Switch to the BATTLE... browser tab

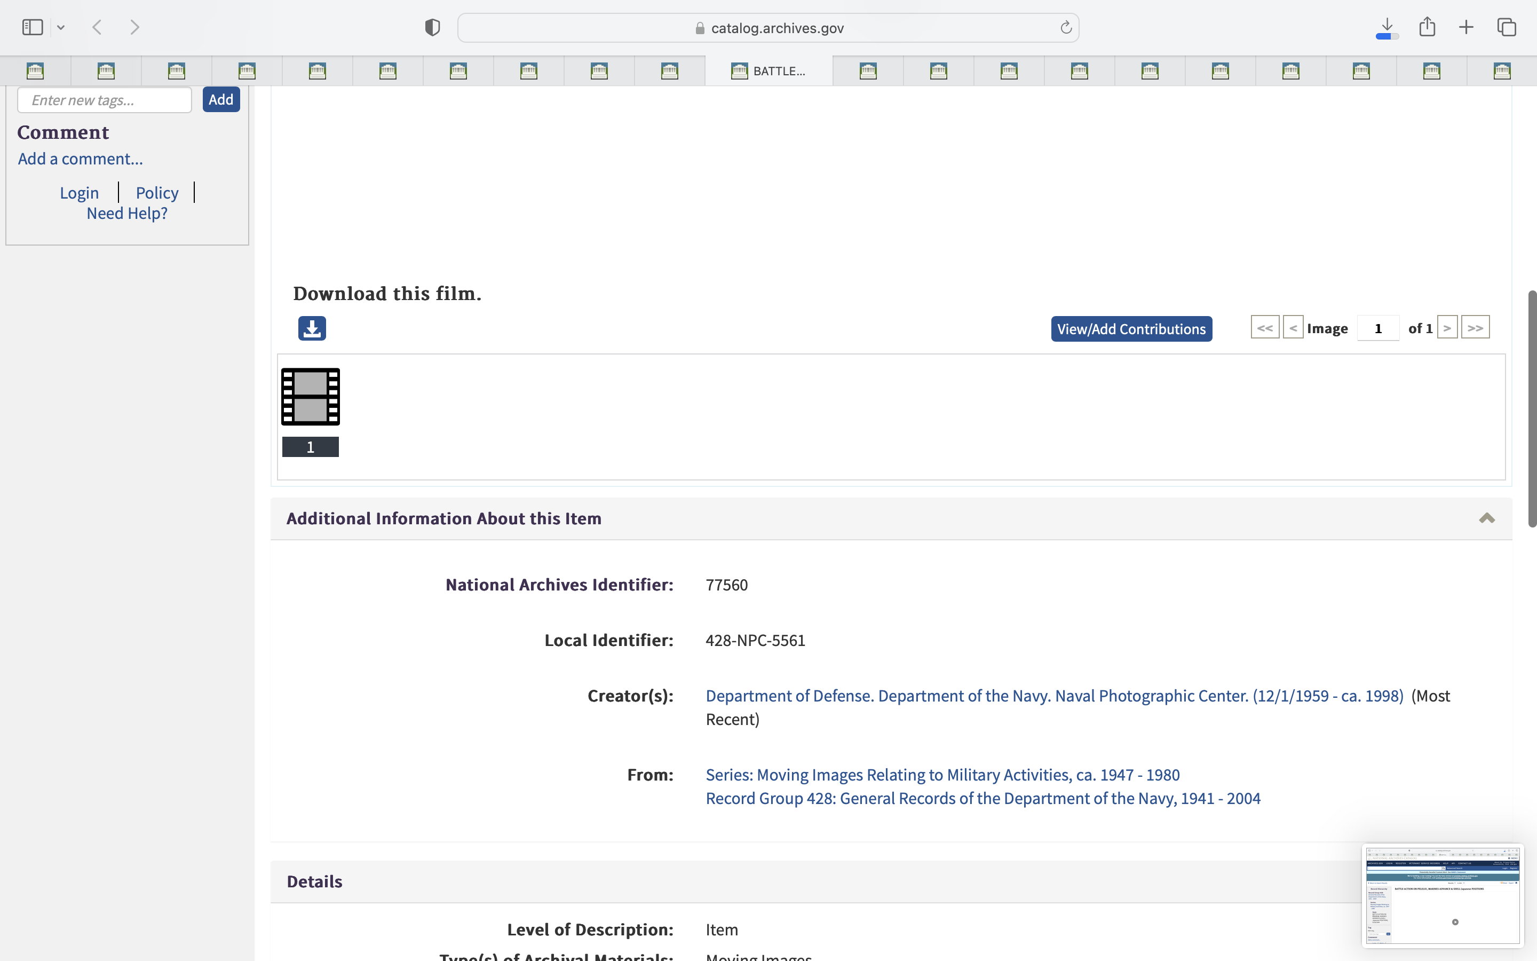click(769, 71)
